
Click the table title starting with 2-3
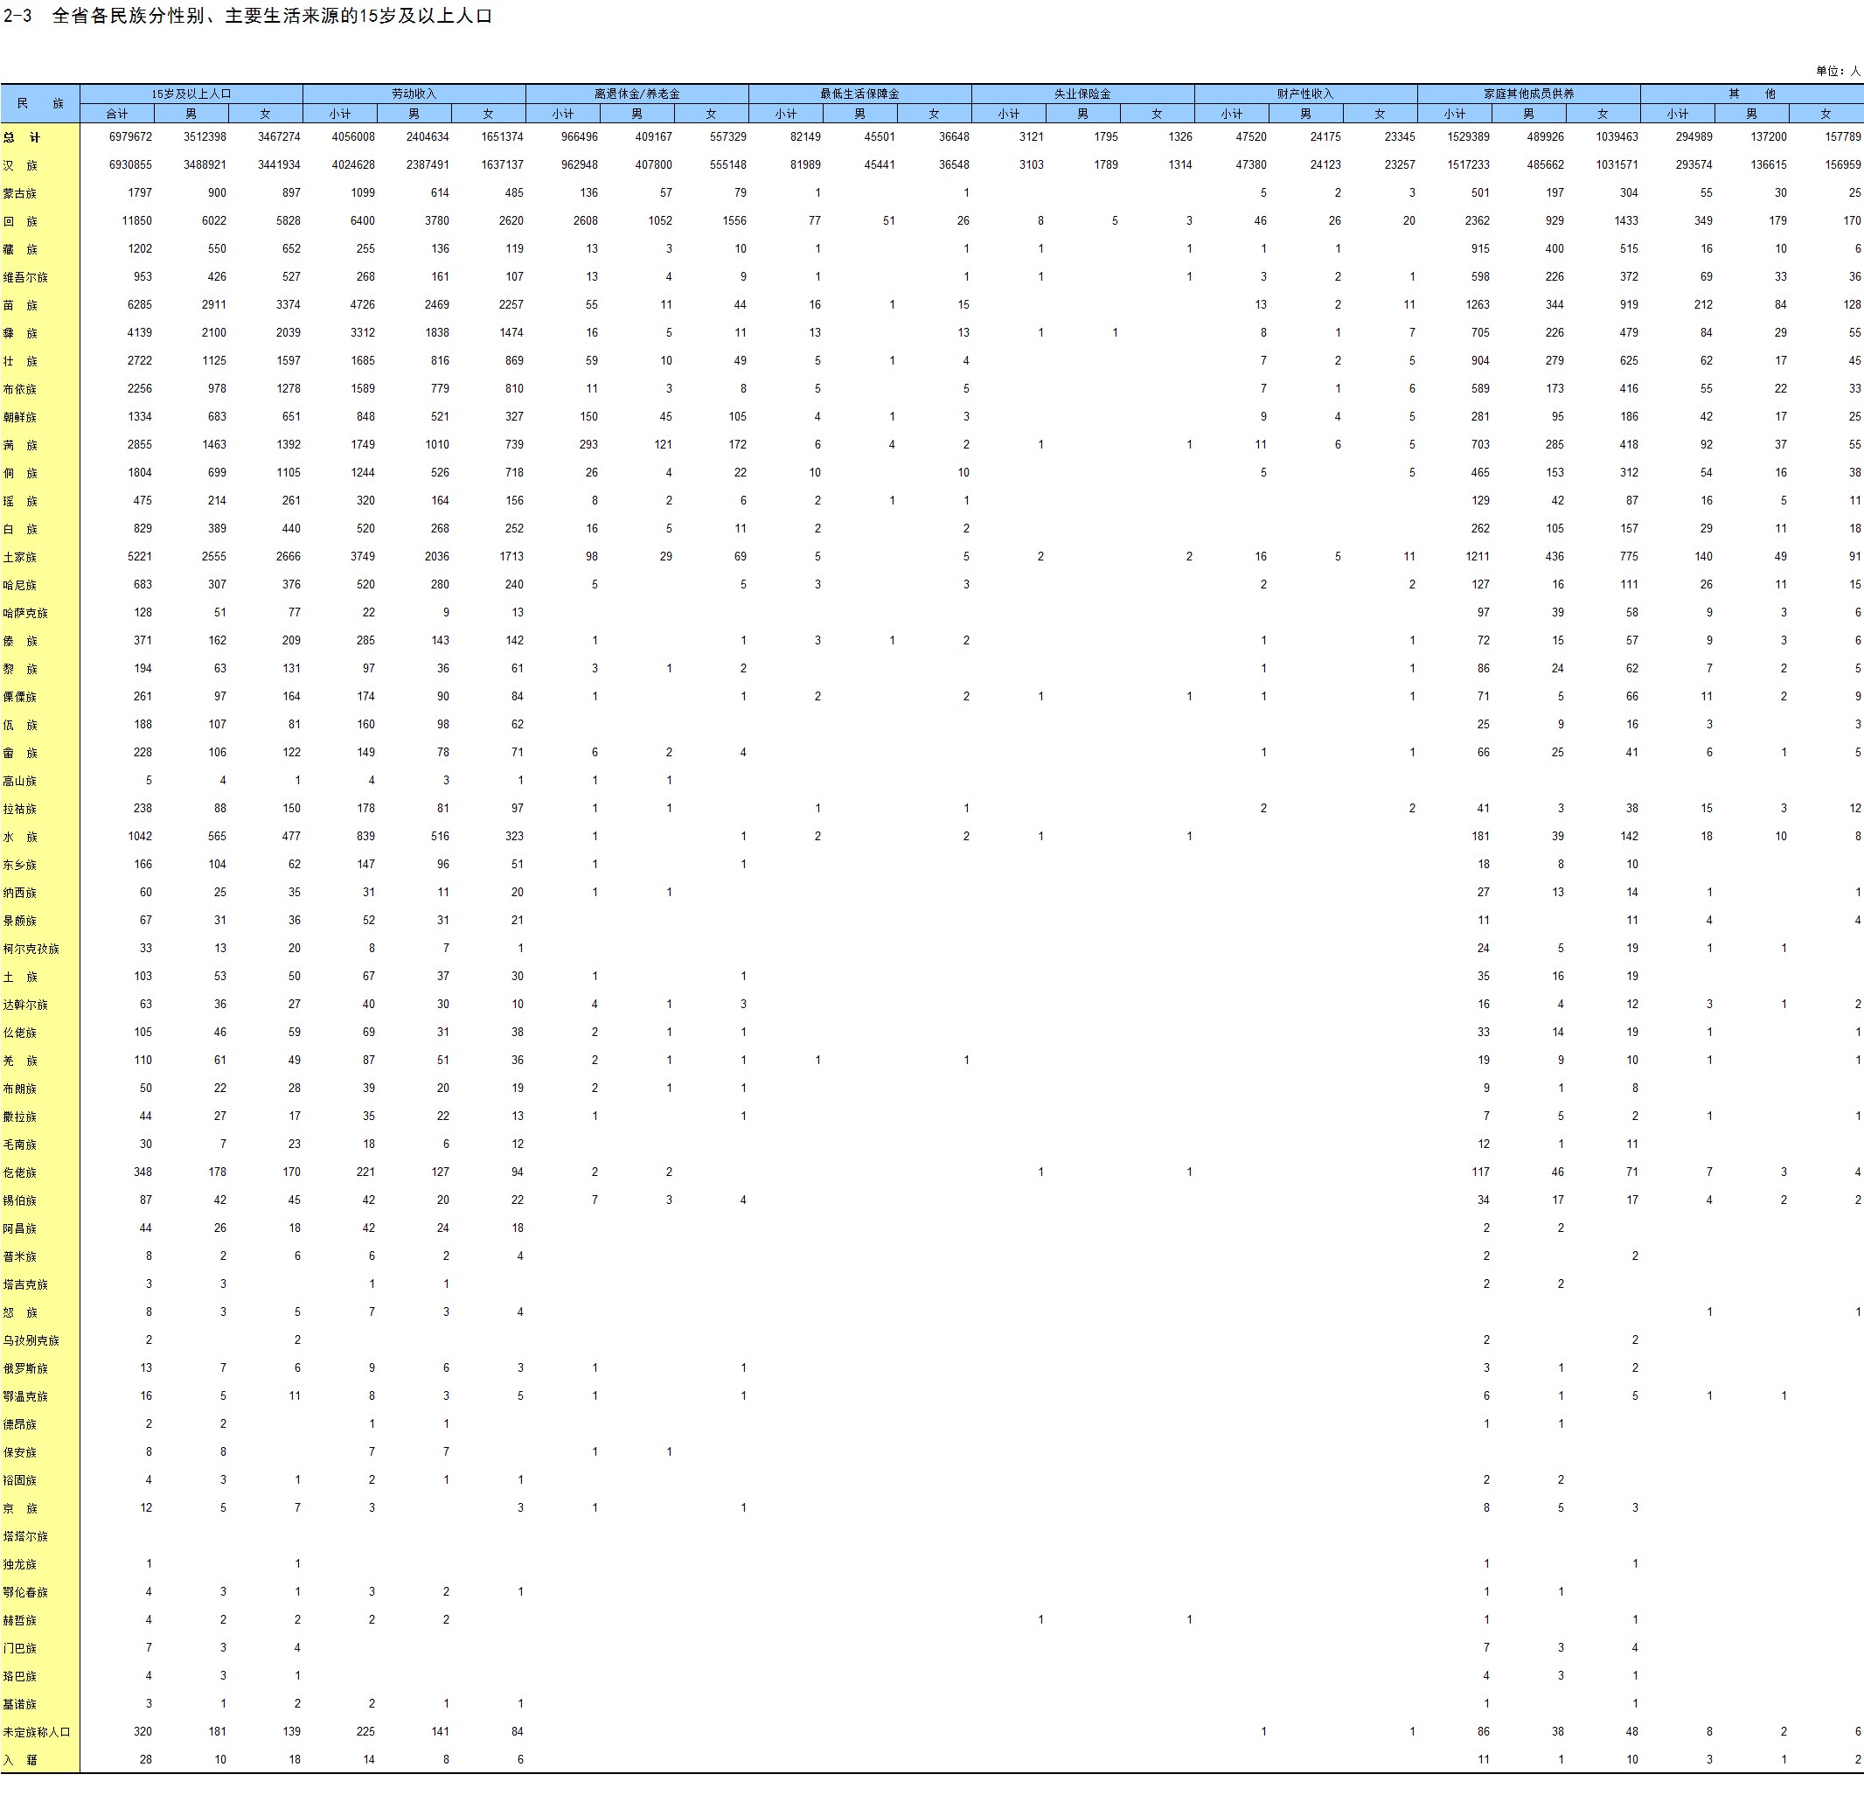pos(247,16)
